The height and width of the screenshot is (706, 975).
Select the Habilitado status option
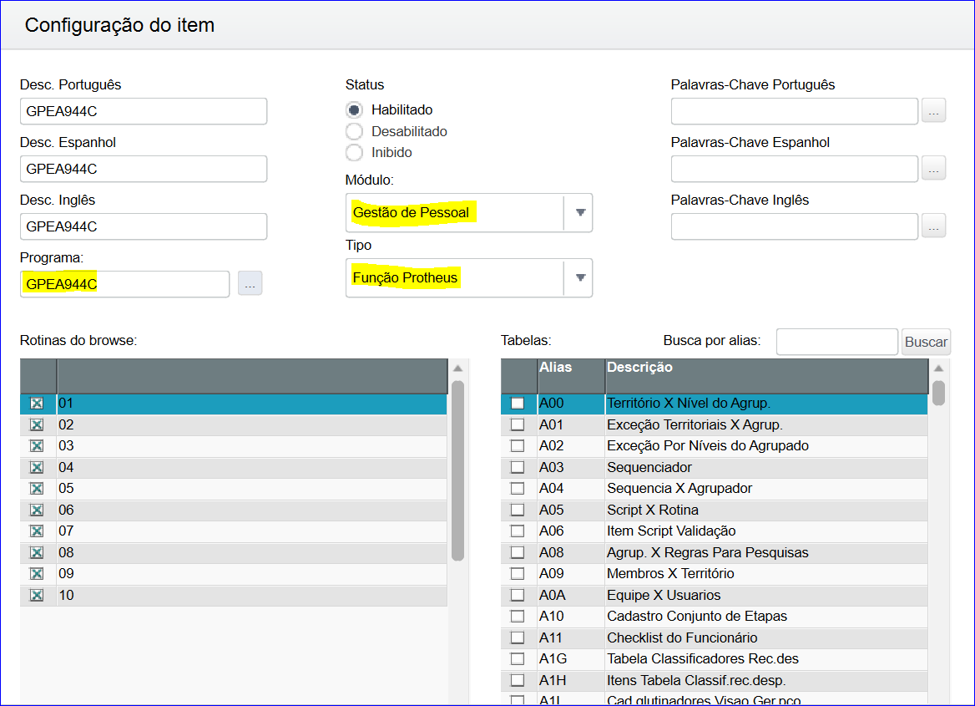355,110
